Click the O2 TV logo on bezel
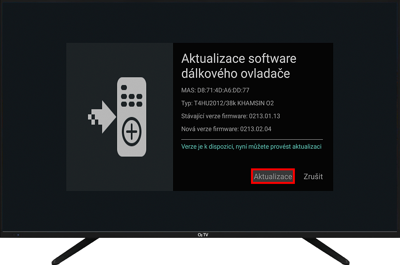The width and height of the screenshot is (400, 265). point(203,235)
